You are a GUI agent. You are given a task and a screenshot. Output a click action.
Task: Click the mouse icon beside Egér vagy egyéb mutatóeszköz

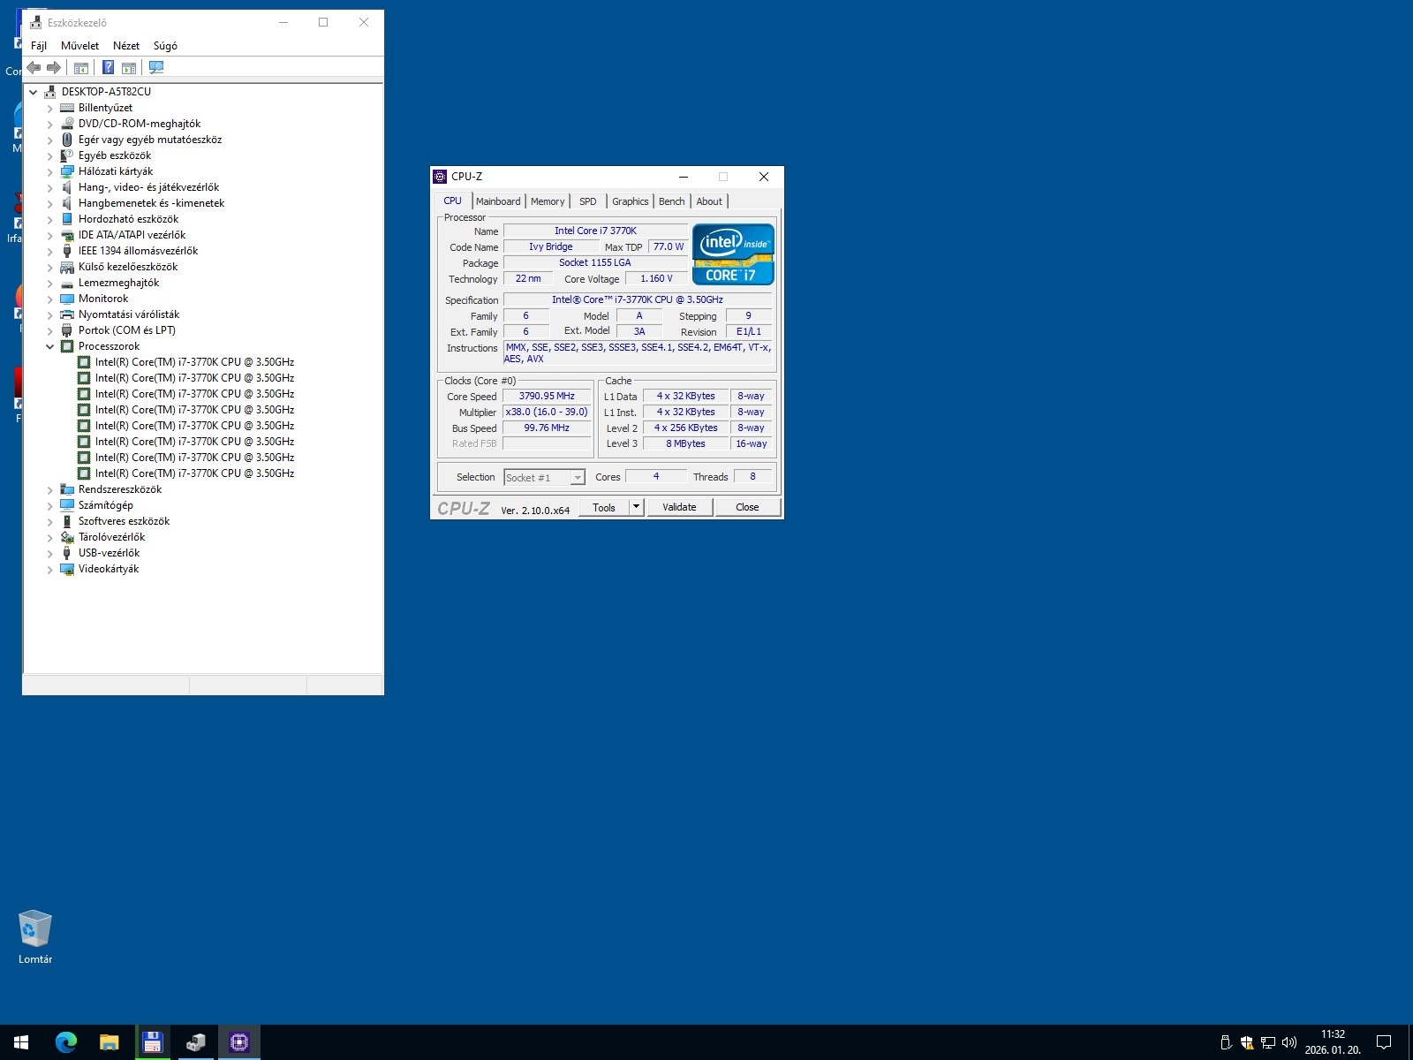(67, 140)
